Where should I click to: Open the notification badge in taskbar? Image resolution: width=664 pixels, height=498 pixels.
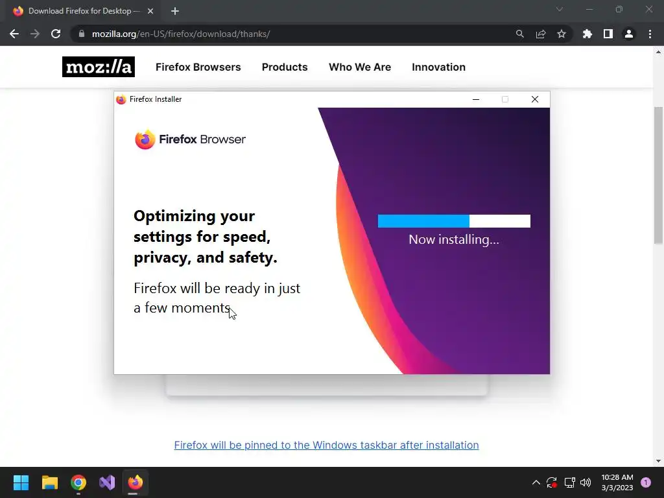point(646,482)
